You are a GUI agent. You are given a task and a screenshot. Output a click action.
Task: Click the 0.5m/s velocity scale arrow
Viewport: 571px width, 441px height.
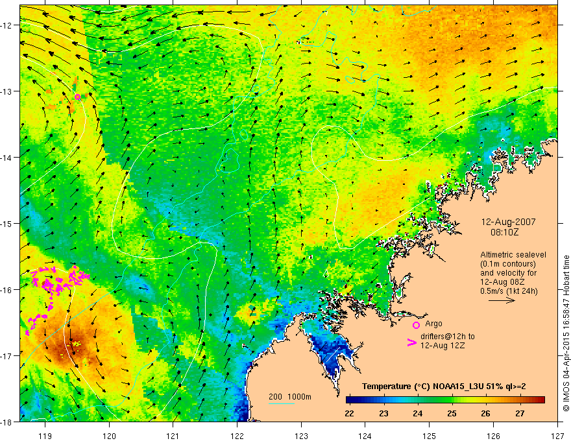point(502,300)
